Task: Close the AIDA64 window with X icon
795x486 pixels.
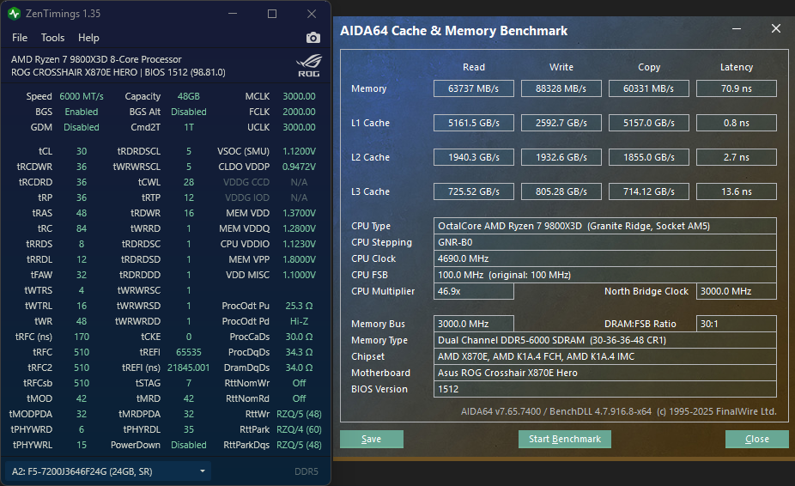Action: [x=776, y=28]
